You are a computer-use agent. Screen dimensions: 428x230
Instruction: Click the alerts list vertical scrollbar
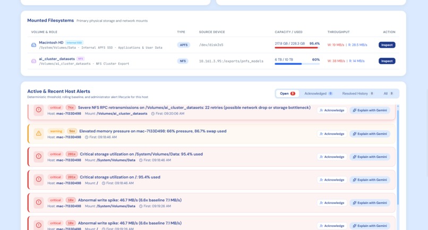coord(398,157)
